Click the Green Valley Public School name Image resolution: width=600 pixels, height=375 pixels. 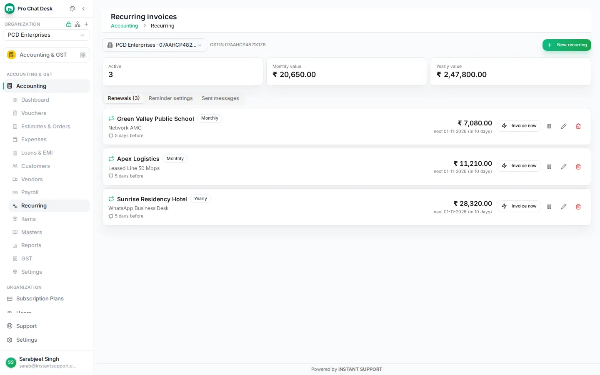click(155, 119)
